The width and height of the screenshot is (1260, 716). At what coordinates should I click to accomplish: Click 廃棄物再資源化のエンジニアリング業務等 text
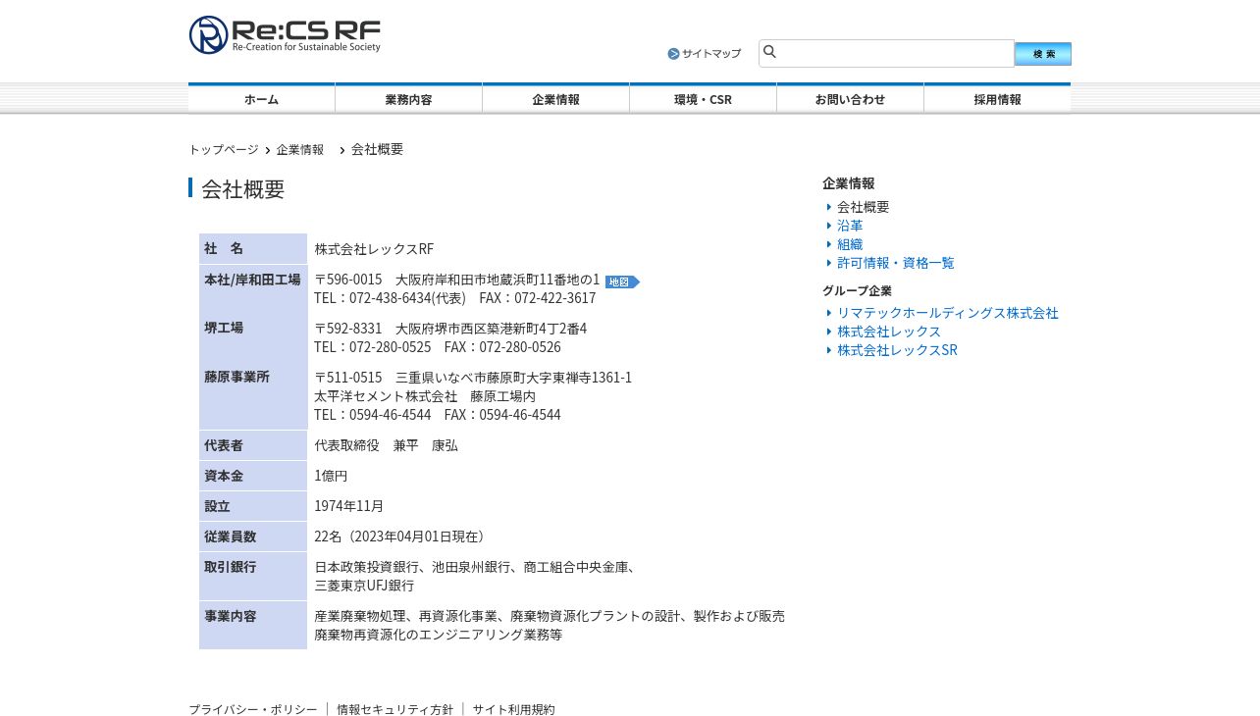[439, 635]
